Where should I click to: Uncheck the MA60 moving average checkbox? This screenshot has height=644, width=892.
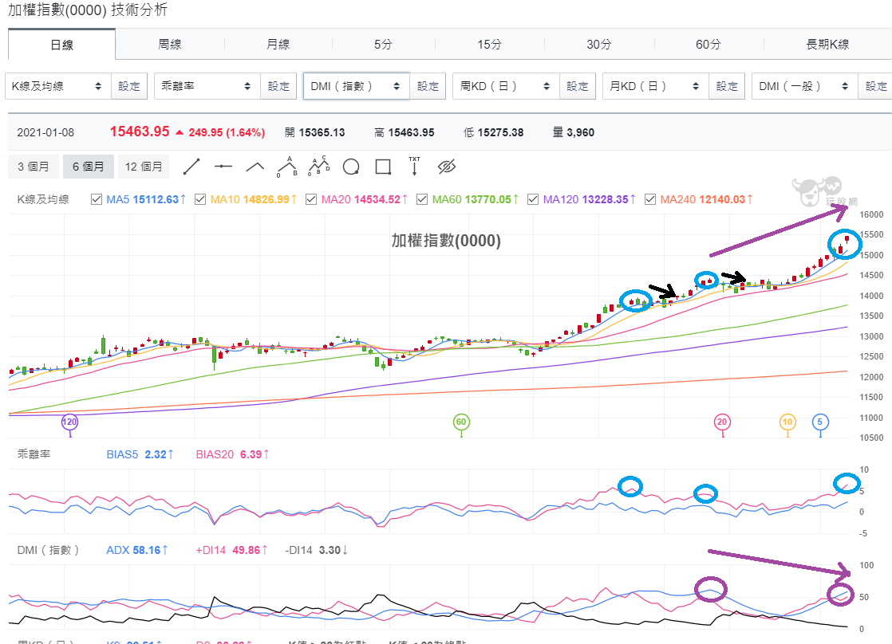click(x=422, y=199)
